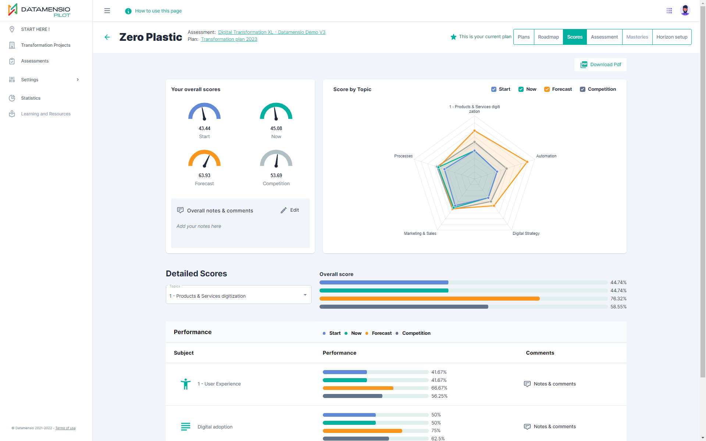Disable the Competition checkbox
The height and width of the screenshot is (441, 706).
click(x=582, y=89)
